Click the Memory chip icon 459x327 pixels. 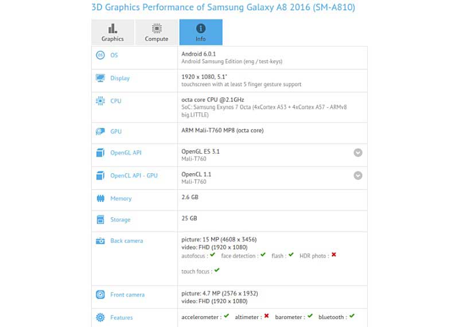coord(100,198)
